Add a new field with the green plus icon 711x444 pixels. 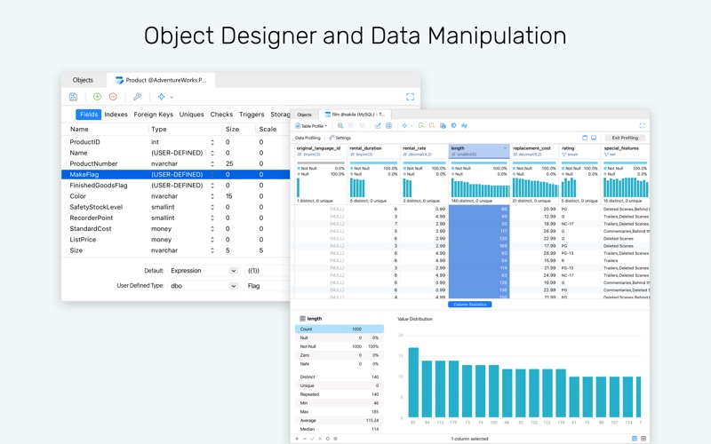coord(97,97)
